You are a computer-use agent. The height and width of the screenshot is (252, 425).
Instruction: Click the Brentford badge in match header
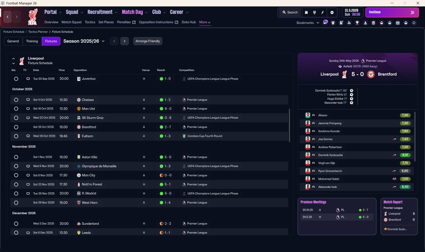(x=371, y=74)
